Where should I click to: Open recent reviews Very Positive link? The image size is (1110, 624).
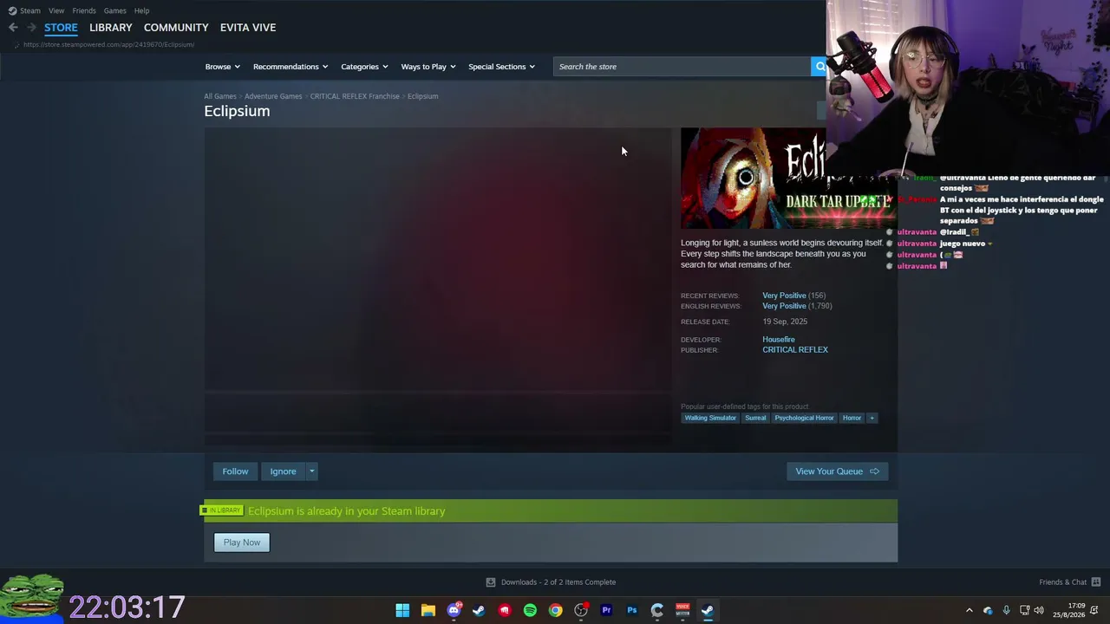click(784, 296)
